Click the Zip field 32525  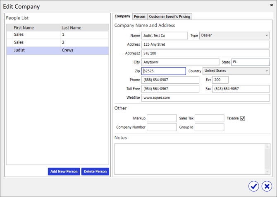tap(164, 71)
